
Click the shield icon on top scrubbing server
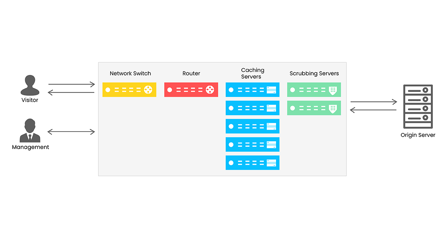point(333,90)
